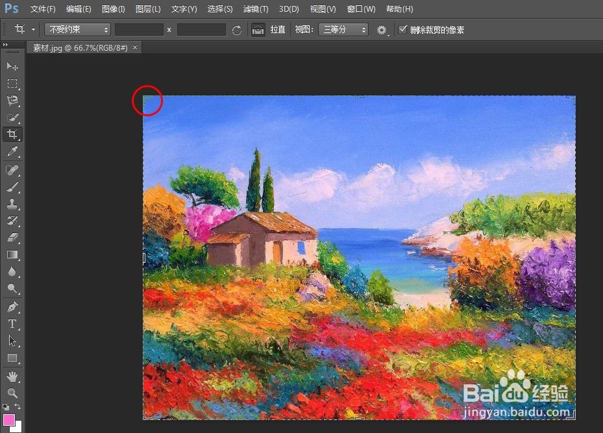Viewport: 603px width, 433px height.
Task: Select the Gradient tool
Action: [12, 254]
